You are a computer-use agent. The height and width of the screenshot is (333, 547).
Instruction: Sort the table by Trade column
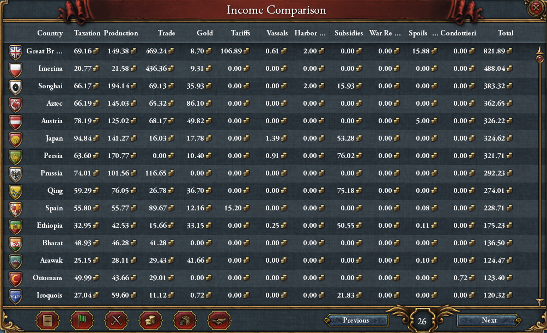point(166,33)
